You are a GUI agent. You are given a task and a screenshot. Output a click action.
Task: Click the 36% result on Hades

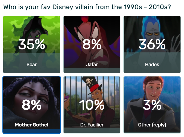[x=152, y=44]
